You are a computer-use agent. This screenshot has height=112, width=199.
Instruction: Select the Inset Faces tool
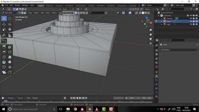[x=10, y=47]
